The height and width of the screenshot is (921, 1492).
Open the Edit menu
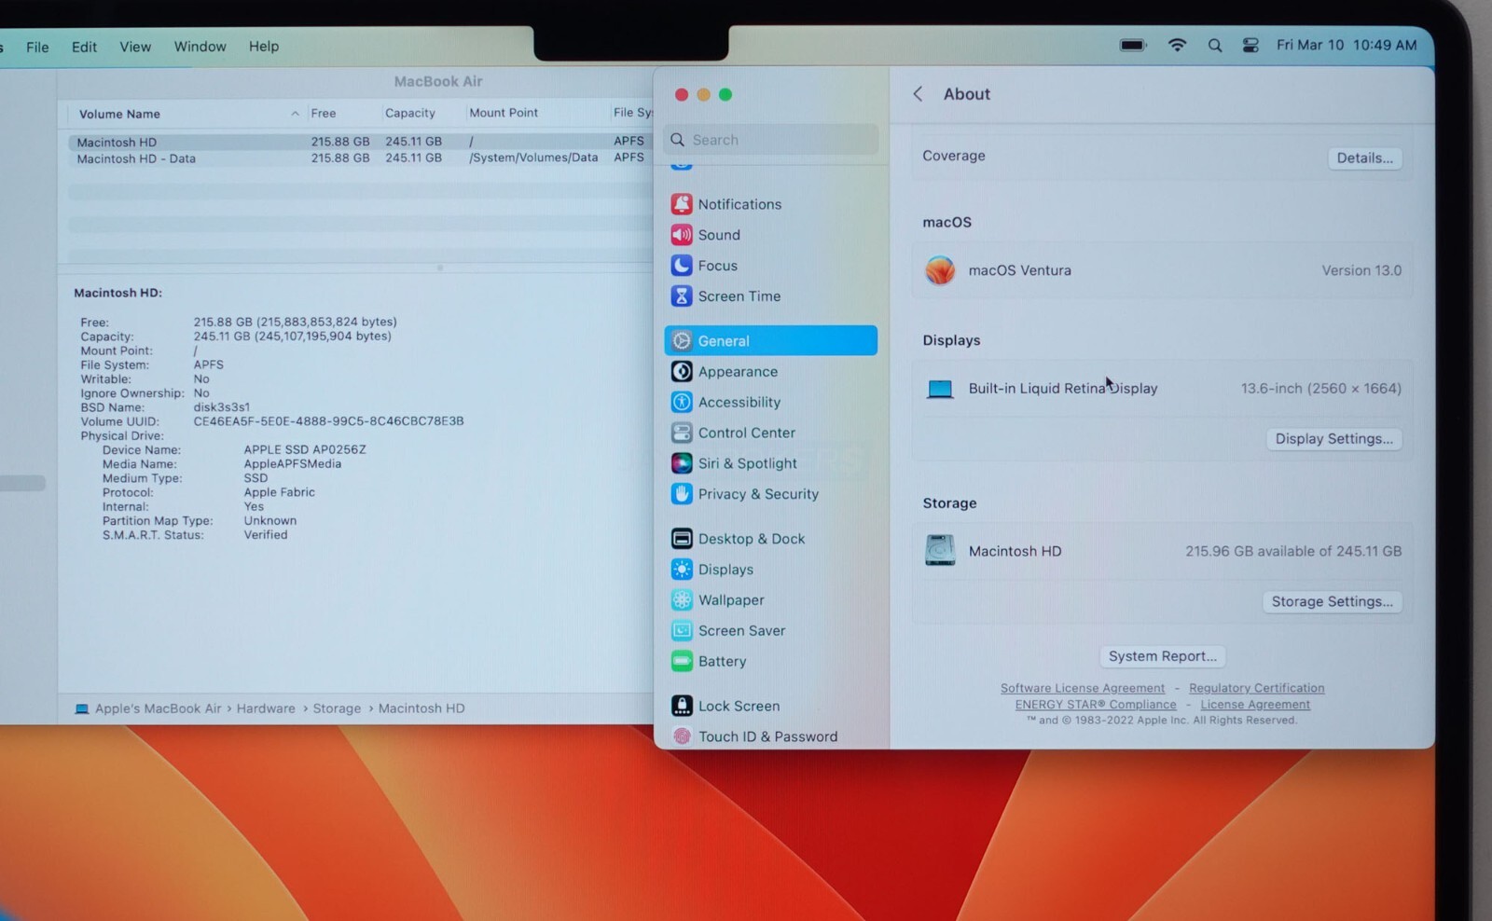(x=84, y=47)
